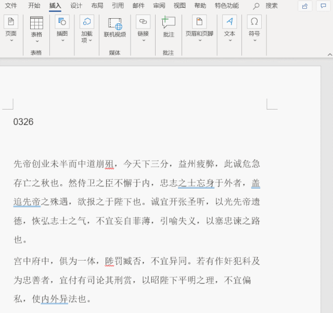Screen dimensions: 333x313
Task: Click the Links (链接) icon
Action: [143, 22]
